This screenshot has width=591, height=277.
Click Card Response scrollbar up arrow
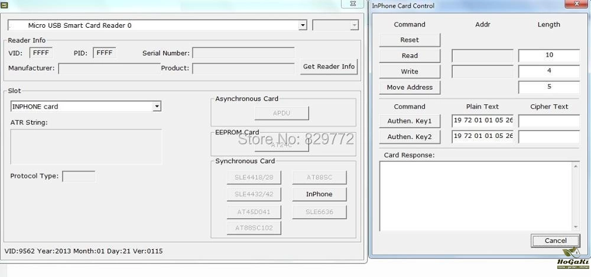tap(576, 166)
